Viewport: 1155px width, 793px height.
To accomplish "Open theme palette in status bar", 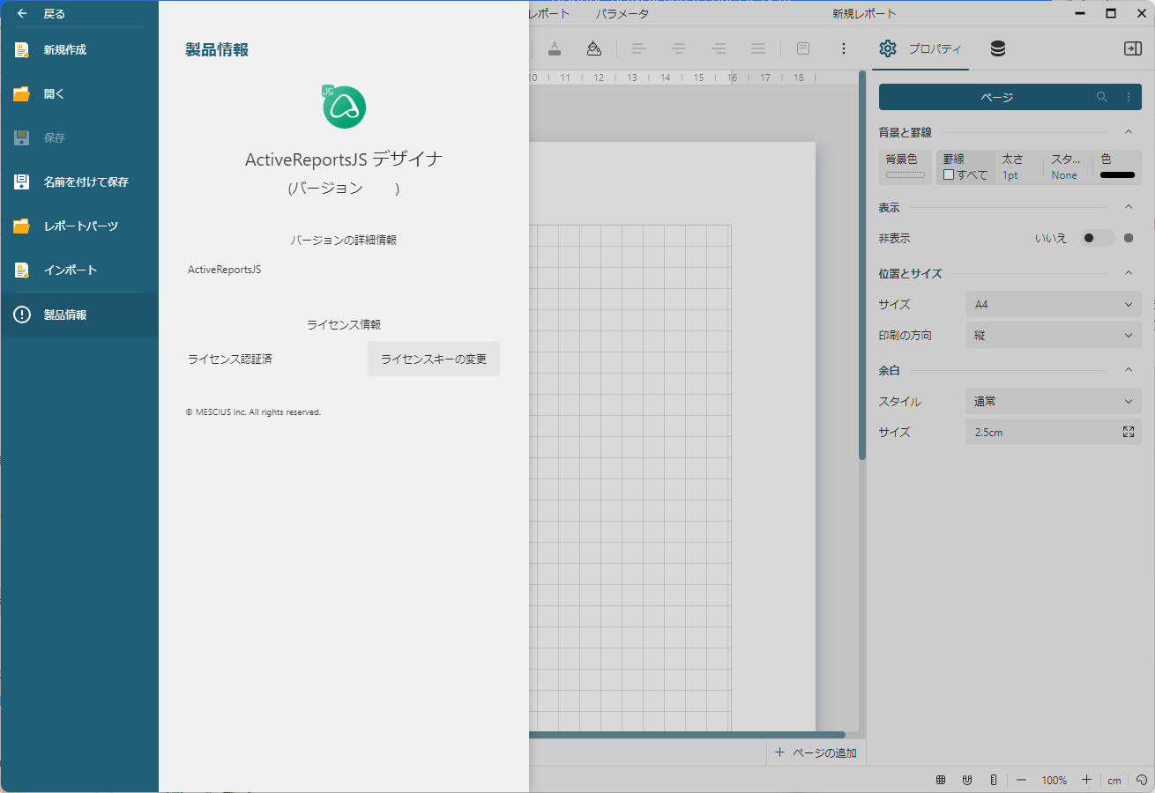I will pos(1142,780).
